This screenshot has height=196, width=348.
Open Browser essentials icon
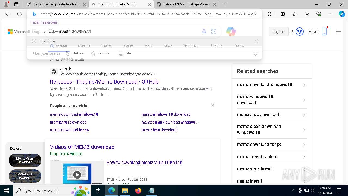pos(319,14)
